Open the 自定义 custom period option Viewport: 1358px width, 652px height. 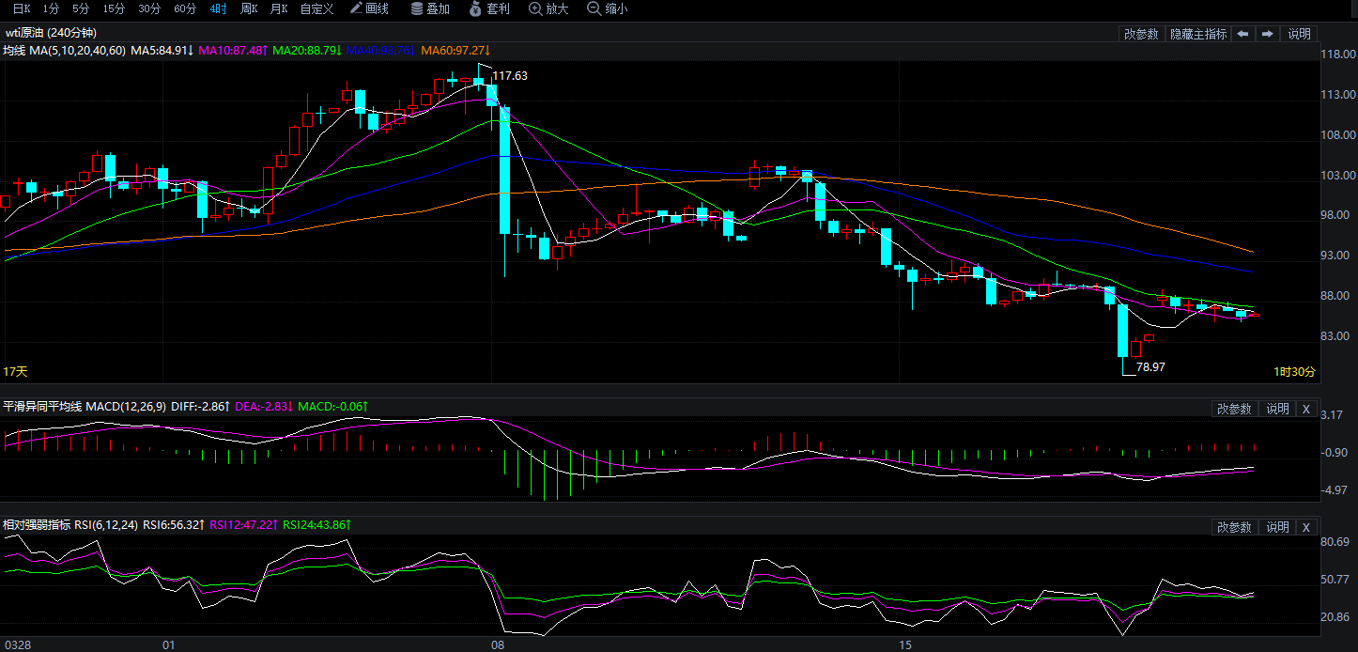(x=316, y=8)
